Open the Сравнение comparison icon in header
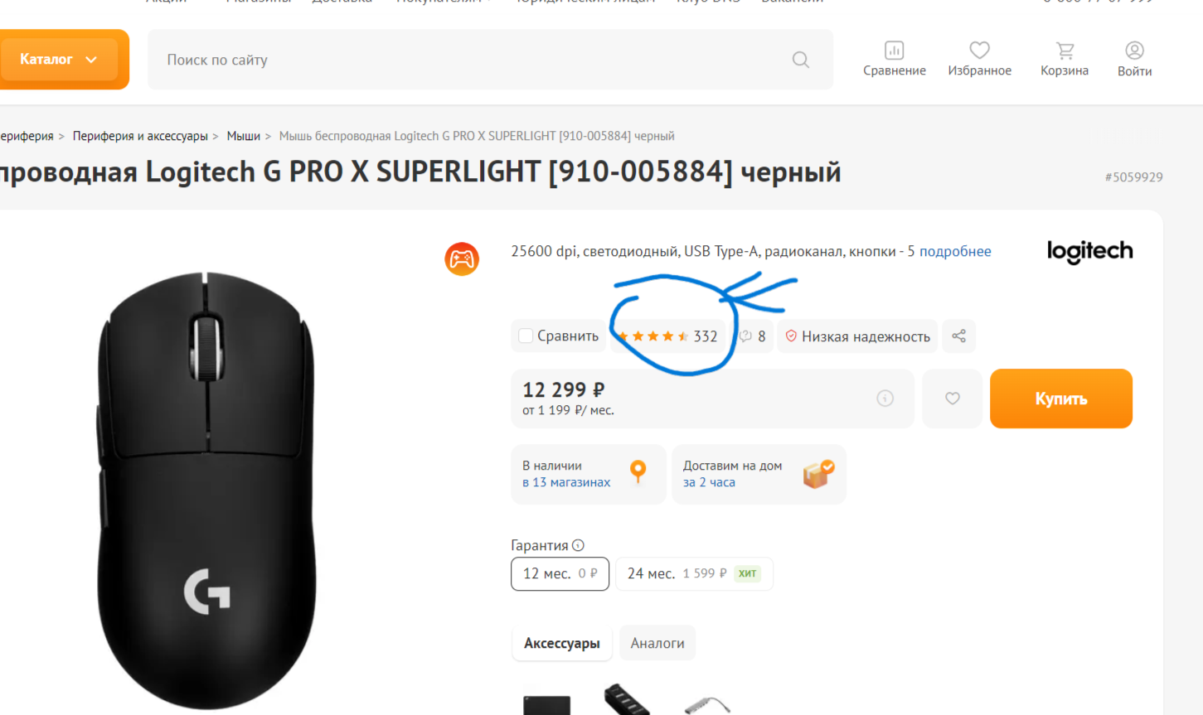This screenshot has height=715, width=1203. coord(894,51)
